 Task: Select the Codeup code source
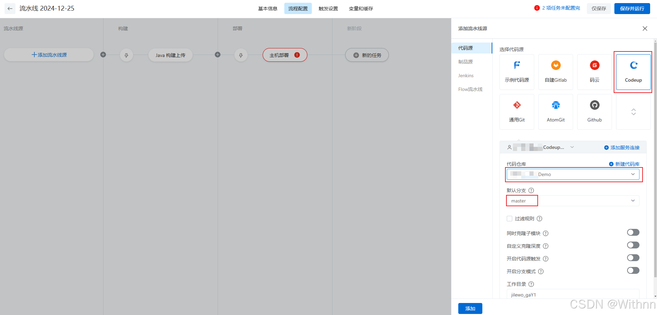pyautogui.click(x=633, y=71)
